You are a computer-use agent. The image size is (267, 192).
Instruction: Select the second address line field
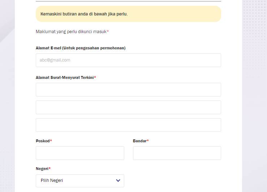[x=128, y=107]
